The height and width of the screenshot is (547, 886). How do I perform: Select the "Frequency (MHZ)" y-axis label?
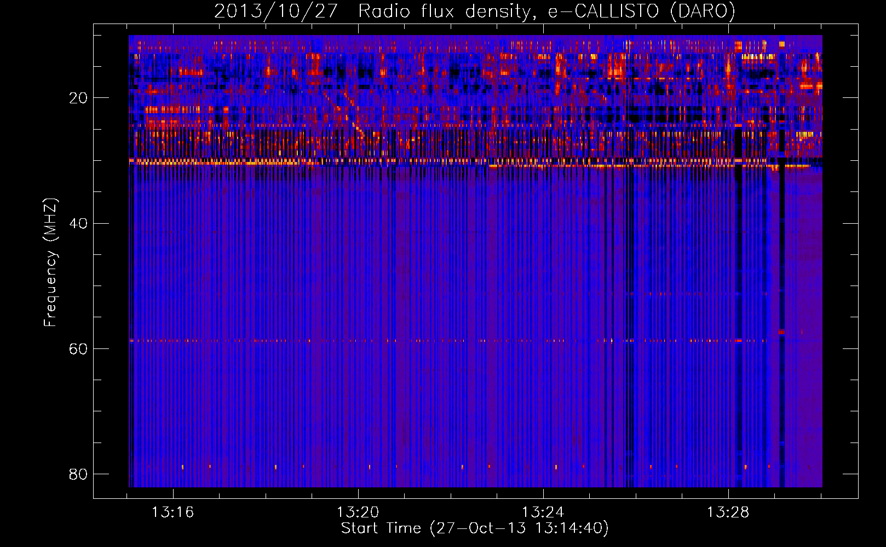pos(50,263)
